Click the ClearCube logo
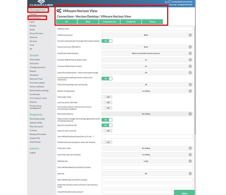The height and width of the screenshot is (195, 226). point(41,3)
